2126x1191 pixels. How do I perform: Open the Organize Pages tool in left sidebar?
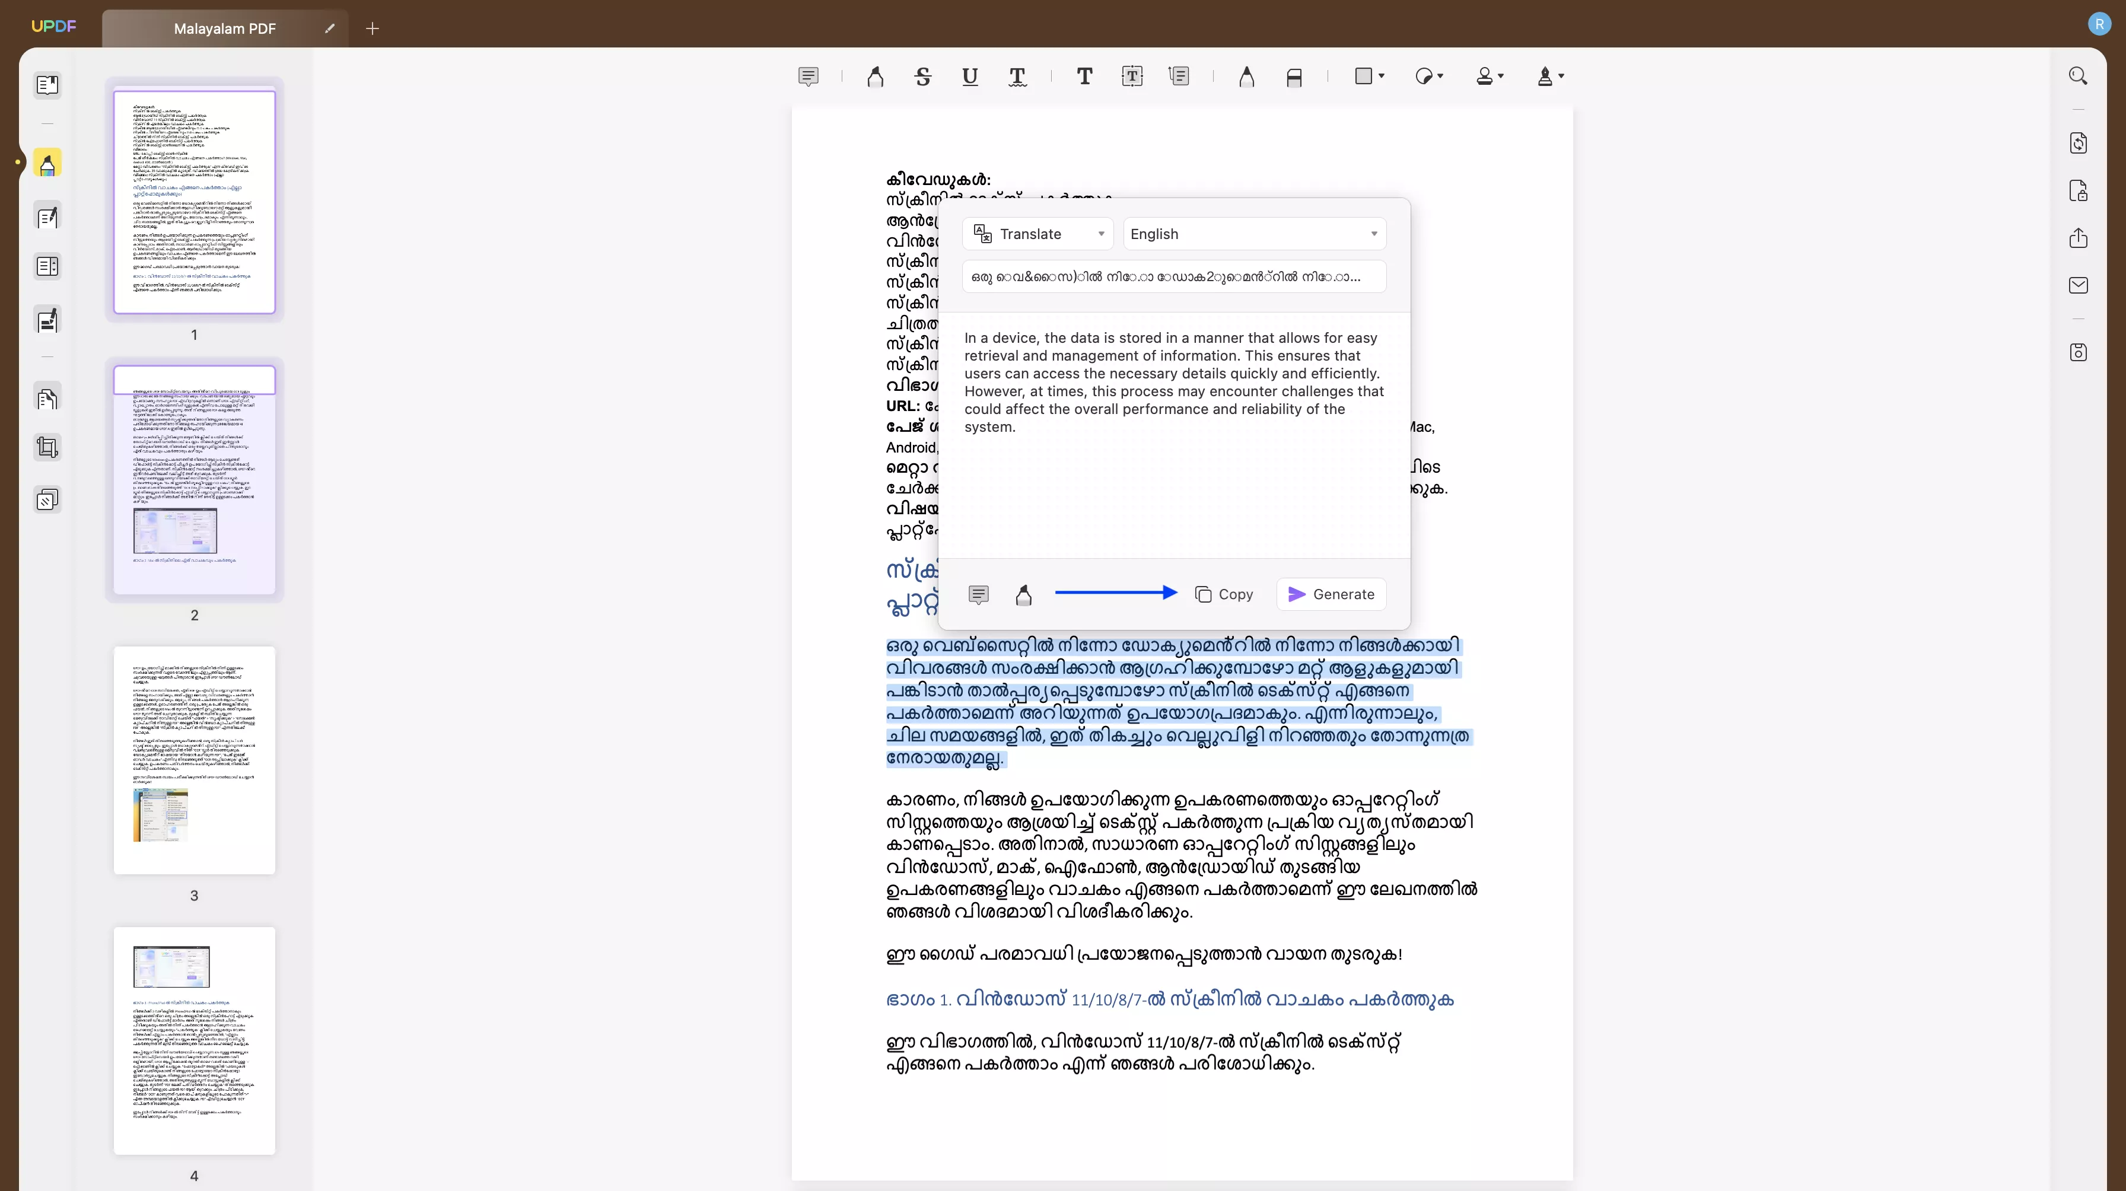(47, 398)
